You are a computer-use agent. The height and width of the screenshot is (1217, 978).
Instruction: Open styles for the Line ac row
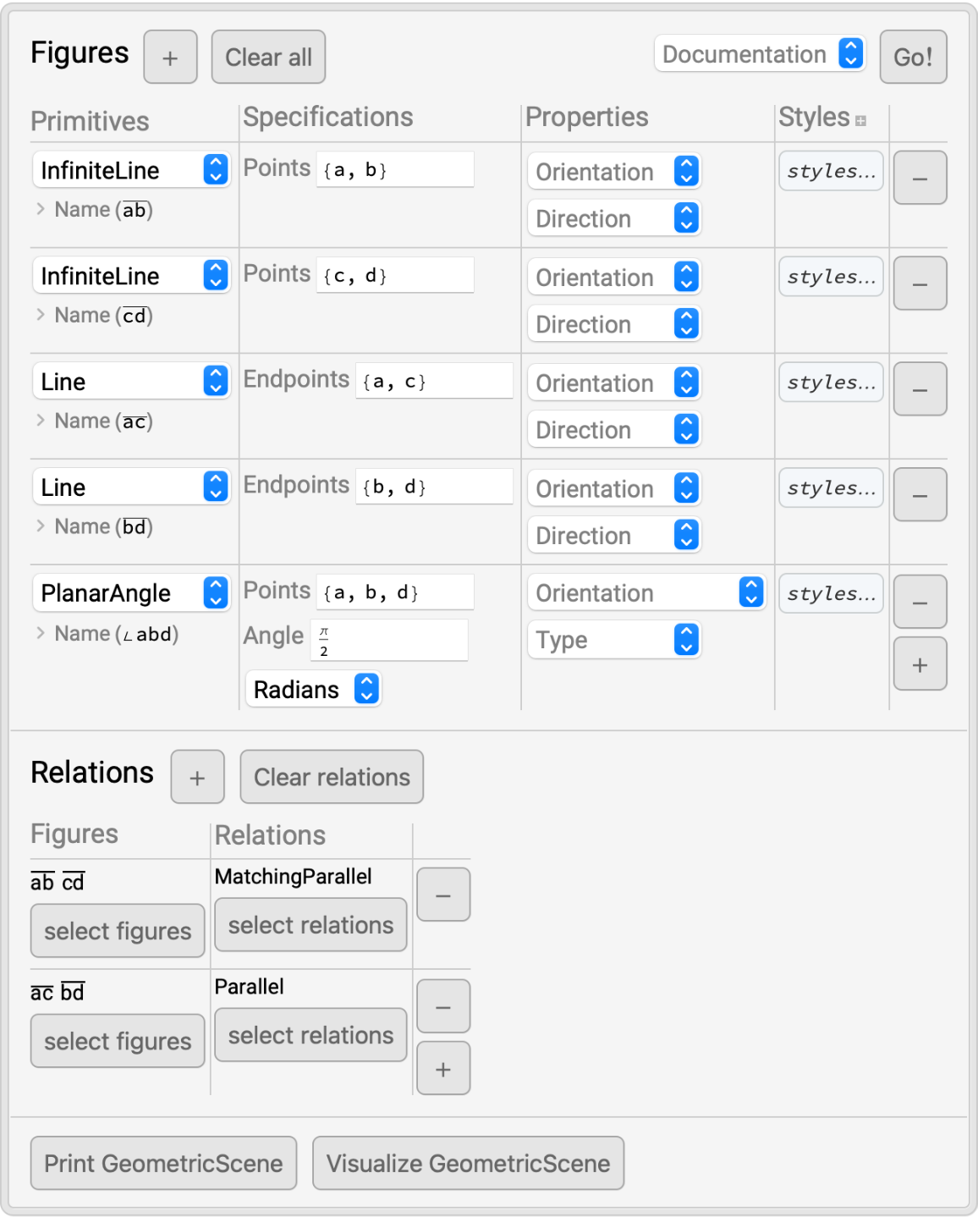pos(831,383)
